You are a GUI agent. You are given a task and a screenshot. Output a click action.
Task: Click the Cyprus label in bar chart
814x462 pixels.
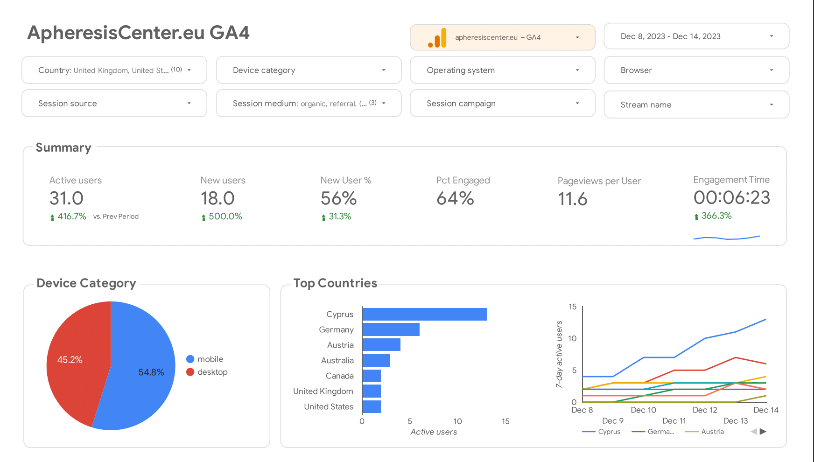tap(340, 314)
